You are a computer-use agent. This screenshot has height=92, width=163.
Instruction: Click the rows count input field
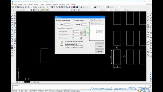click(x=67, y=25)
